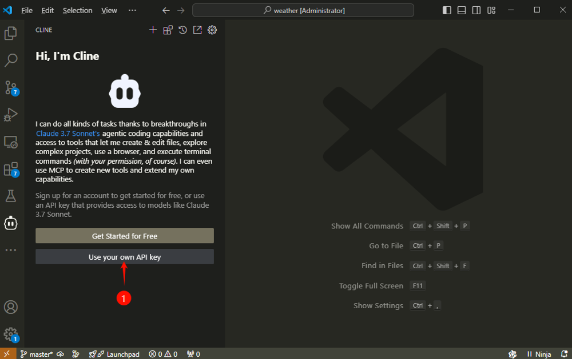Screen dimensions: 572x359
Task: Click the Cline robot icon in activity bar
Action: pos(11,223)
